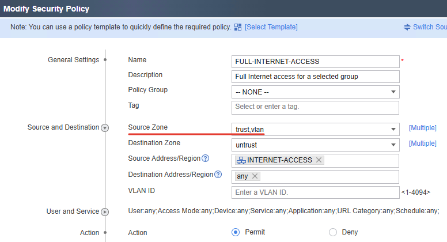The width and height of the screenshot is (447, 242).
Task: Click Multiple link beside Source Zone
Action: point(422,128)
